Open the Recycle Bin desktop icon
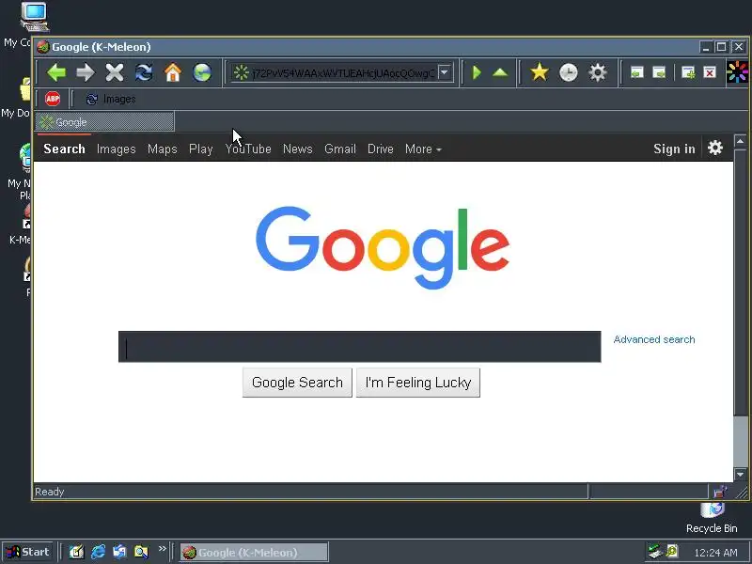 point(712,518)
